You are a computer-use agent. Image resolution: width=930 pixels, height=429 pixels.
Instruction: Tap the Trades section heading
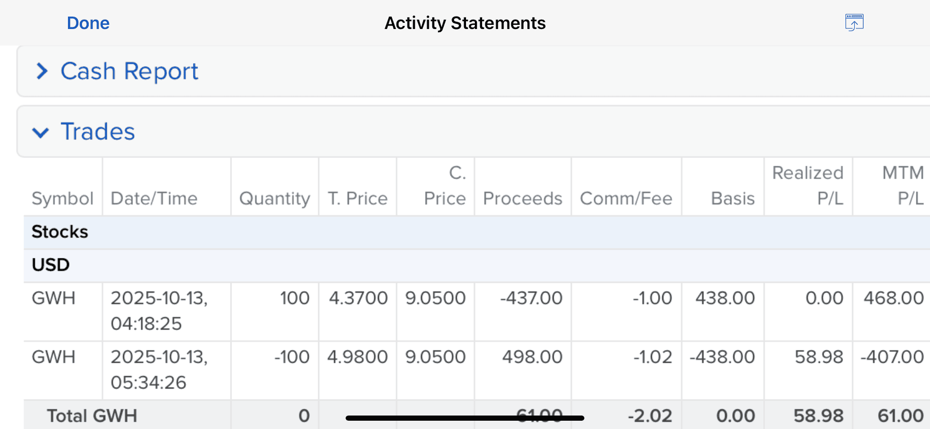point(98,132)
